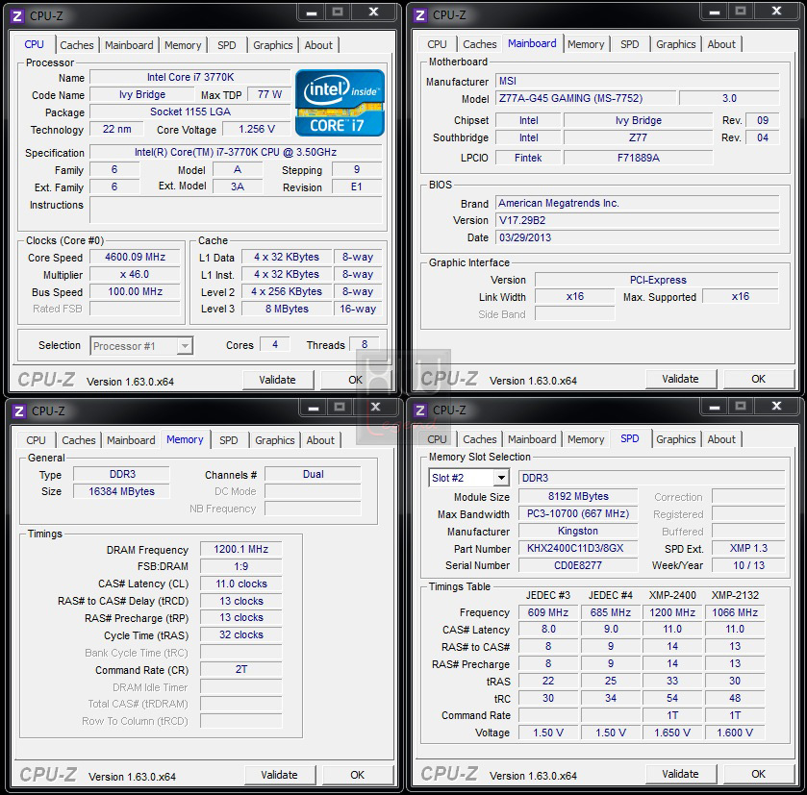
Task: Open the Slot #2 memory slot dropdown
Action: click(x=468, y=478)
